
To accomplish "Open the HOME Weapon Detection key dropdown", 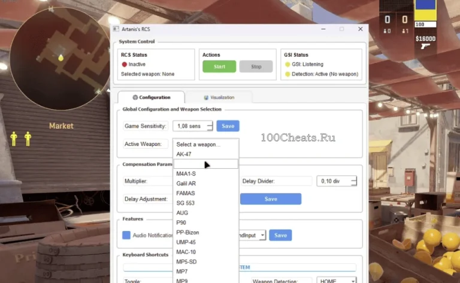I will coord(337,281).
